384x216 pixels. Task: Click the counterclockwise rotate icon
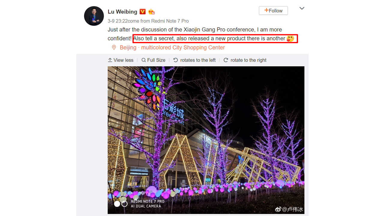[175, 60]
